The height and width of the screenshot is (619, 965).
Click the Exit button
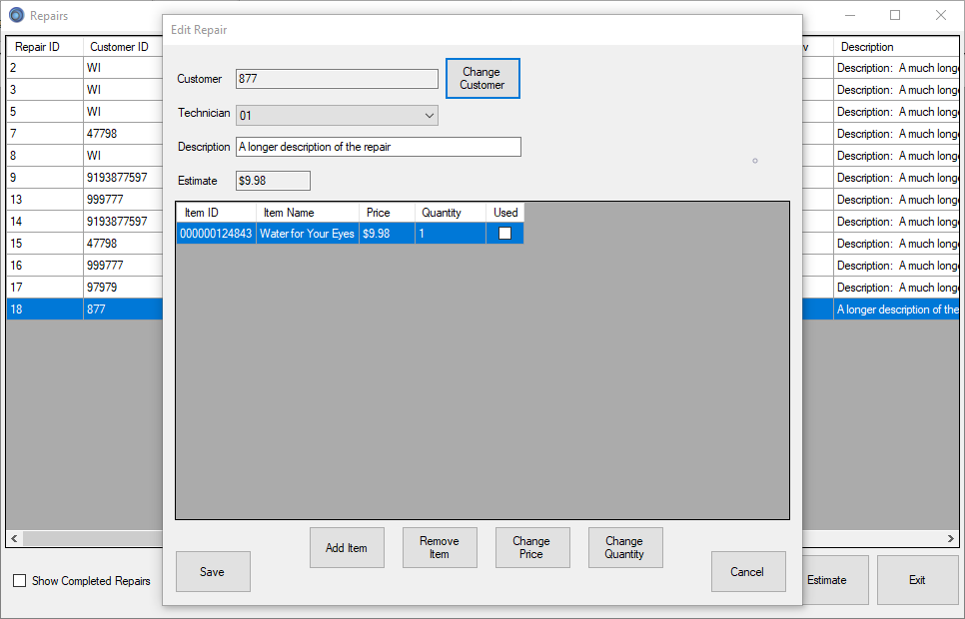coord(916,580)
